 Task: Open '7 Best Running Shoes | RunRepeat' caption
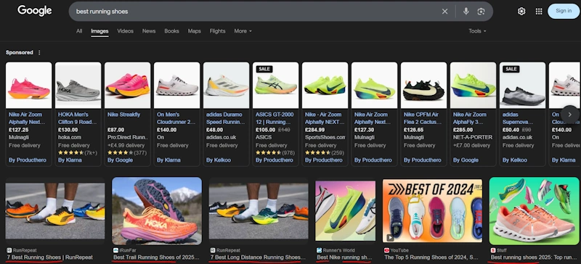(49, 257)
